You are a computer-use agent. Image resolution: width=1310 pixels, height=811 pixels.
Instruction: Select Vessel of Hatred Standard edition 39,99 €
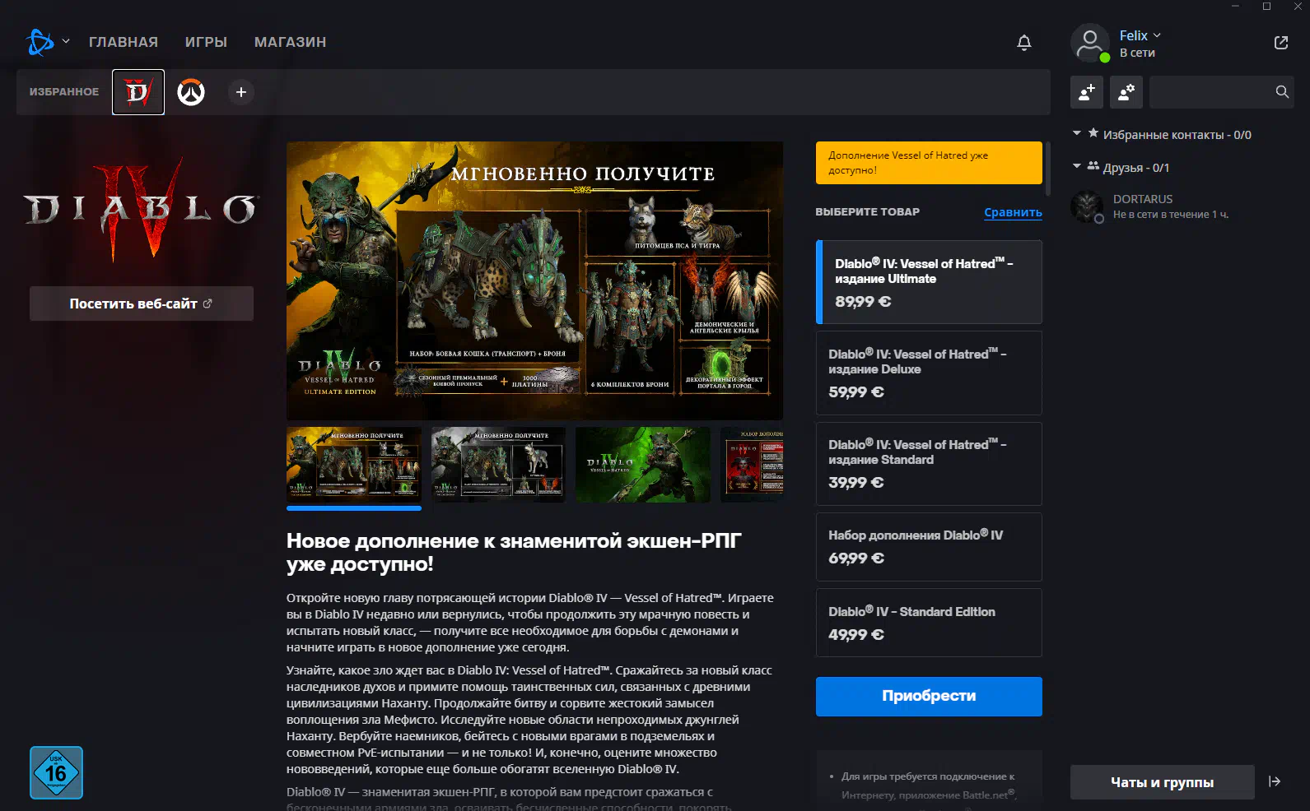929,464
